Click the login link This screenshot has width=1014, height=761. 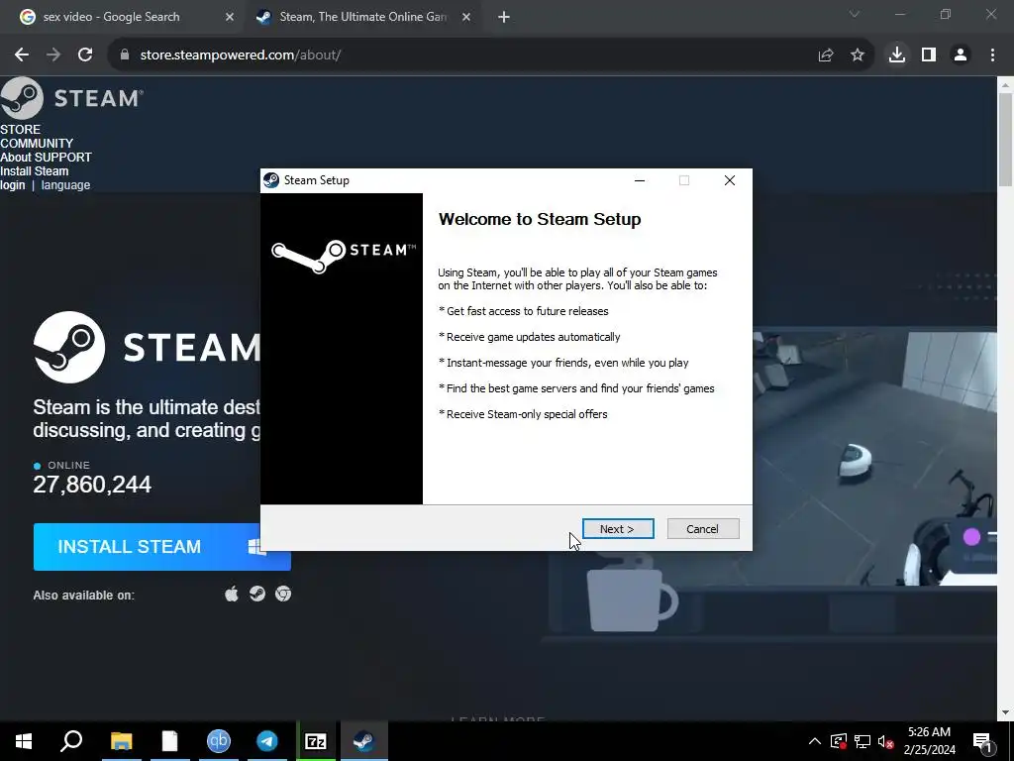(x=12, y=185)
